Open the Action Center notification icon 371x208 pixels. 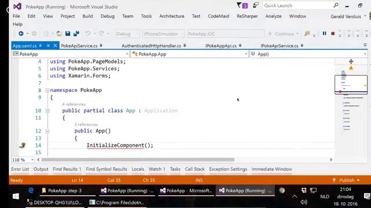pos(367,196)
